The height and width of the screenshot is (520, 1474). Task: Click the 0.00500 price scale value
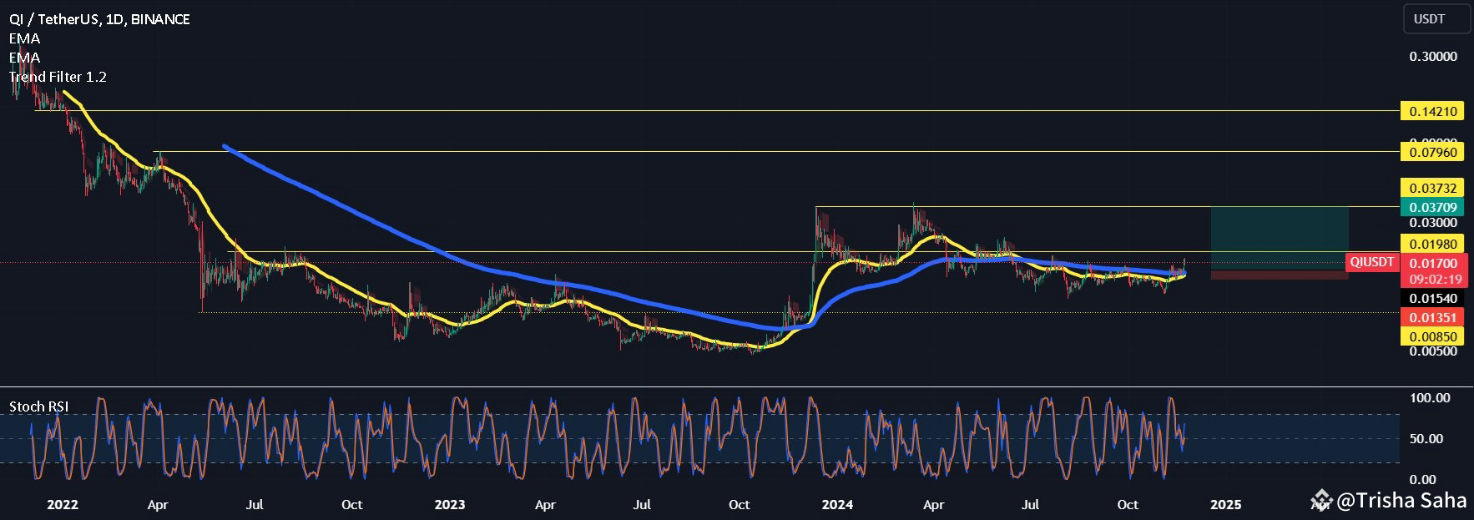[1433, 351]
